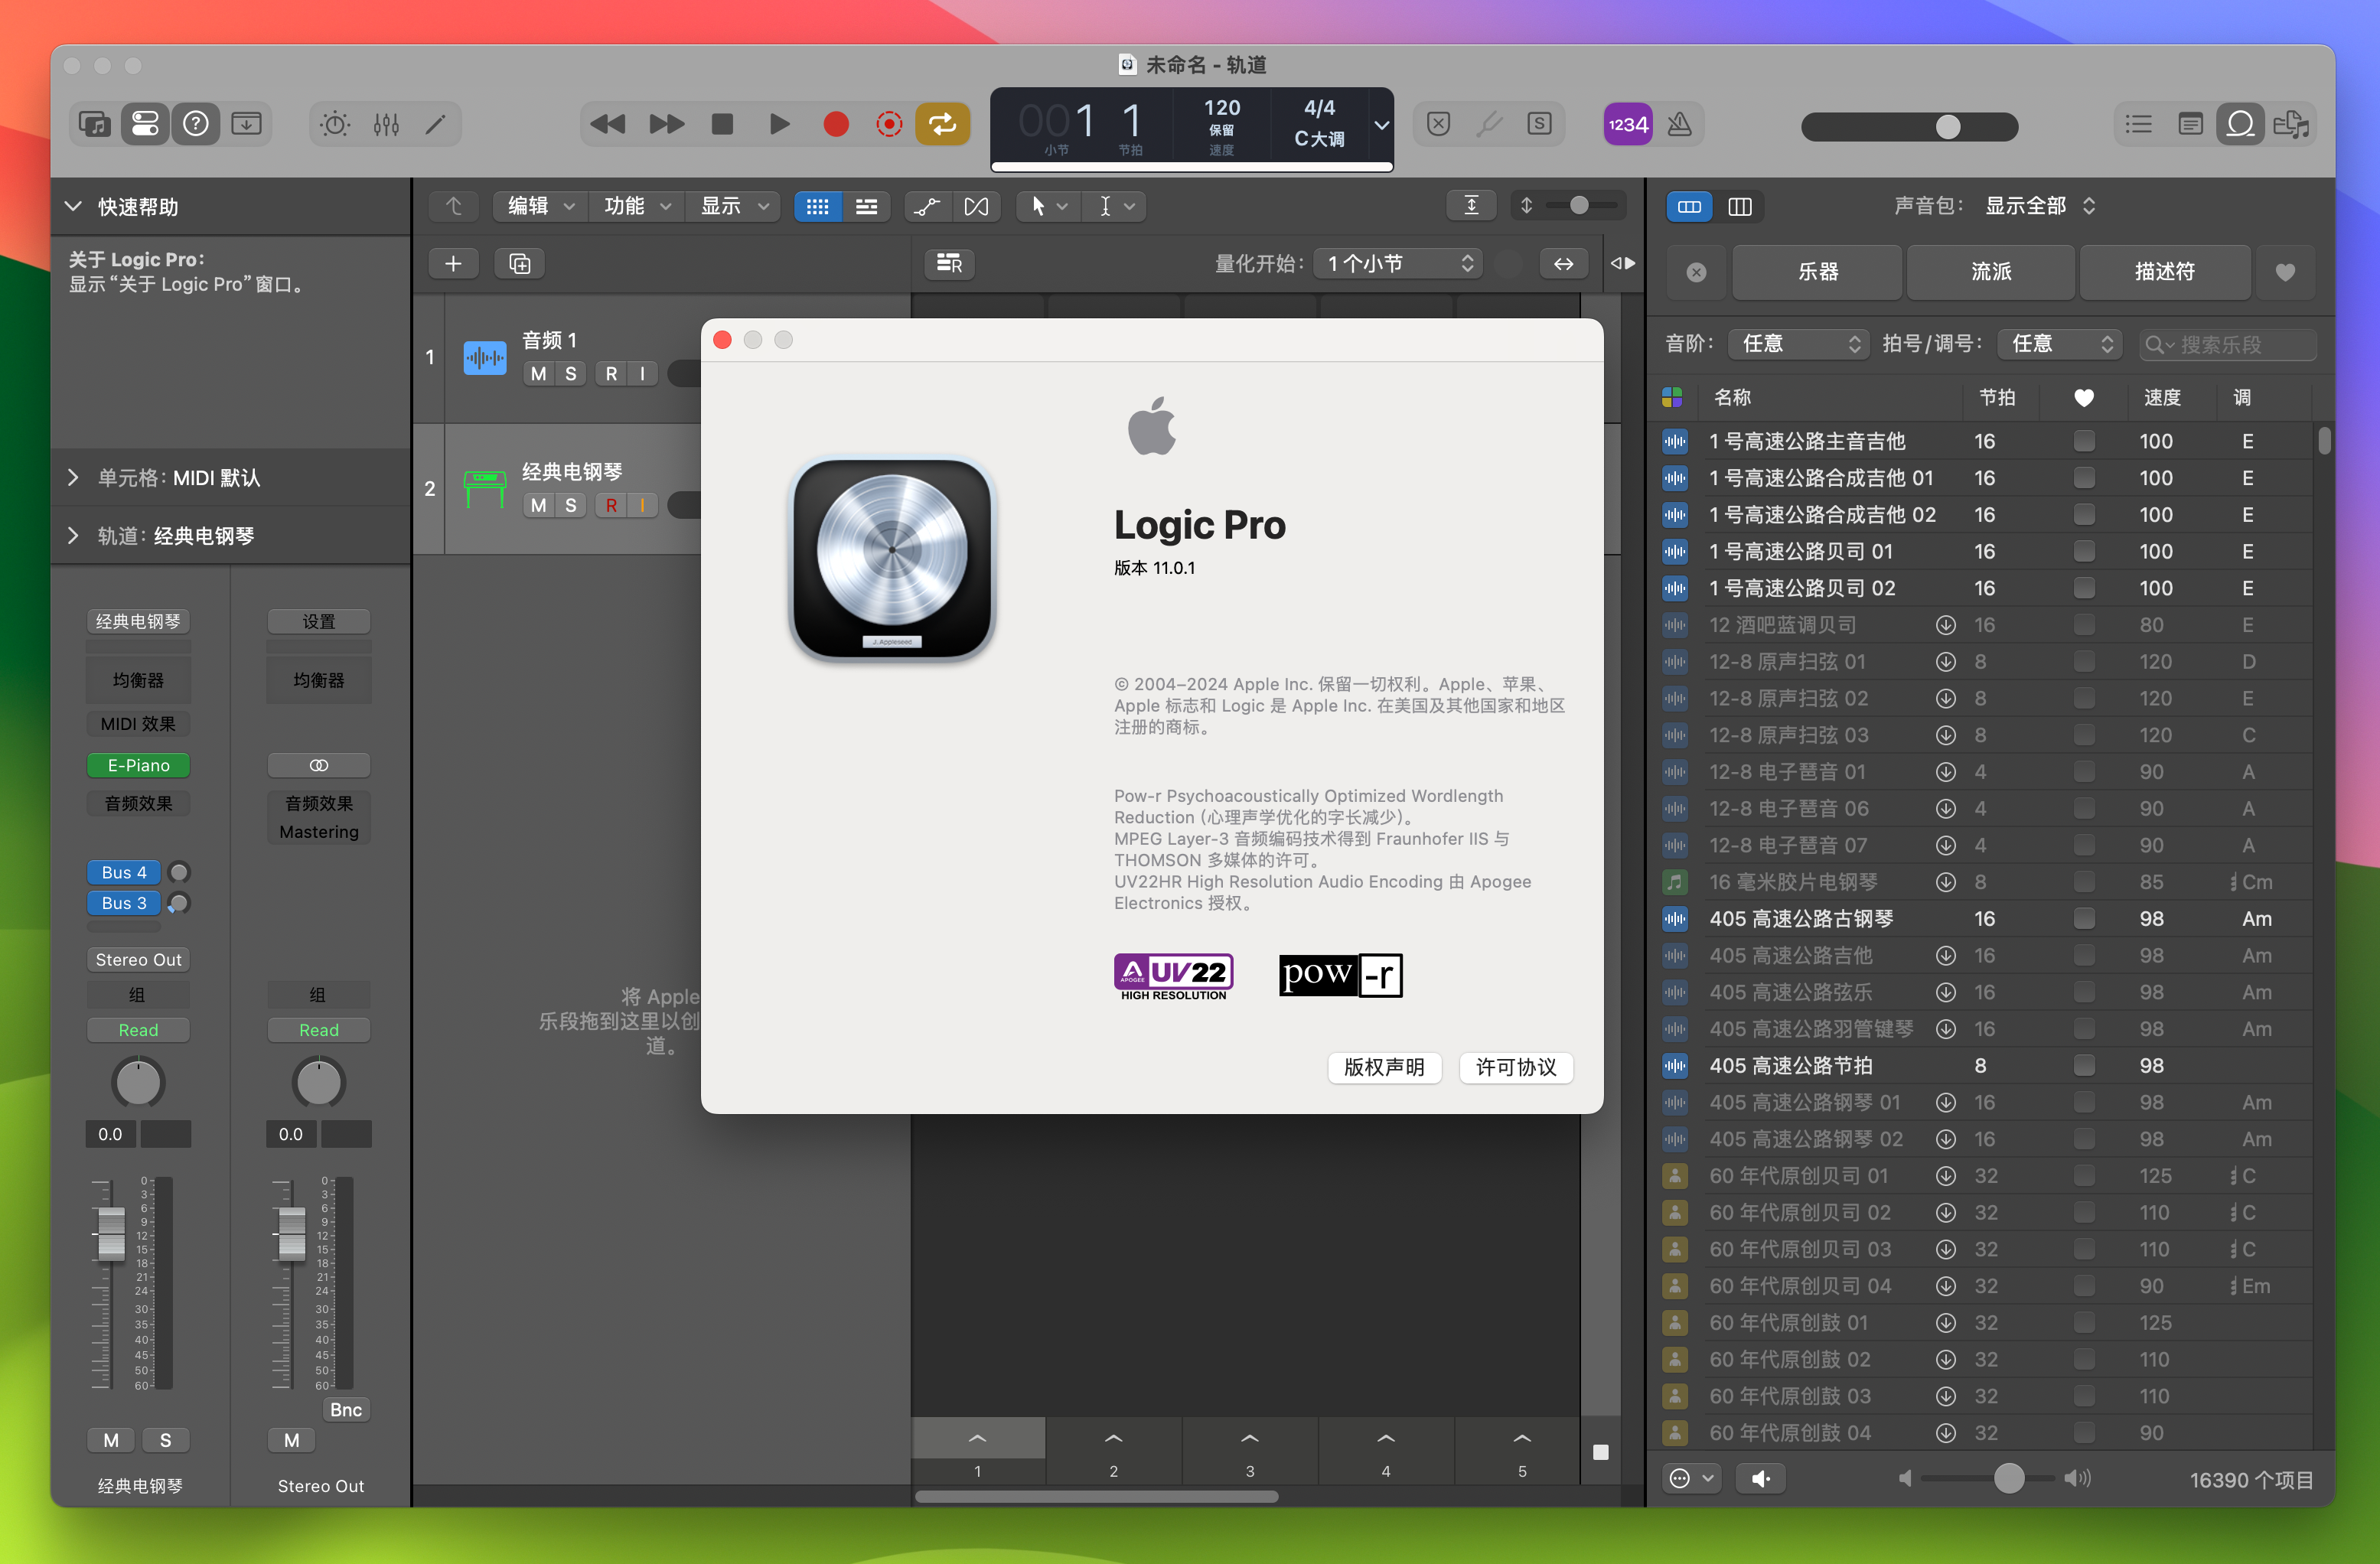Record-enable the 音频 1 track

click(611, 374)
